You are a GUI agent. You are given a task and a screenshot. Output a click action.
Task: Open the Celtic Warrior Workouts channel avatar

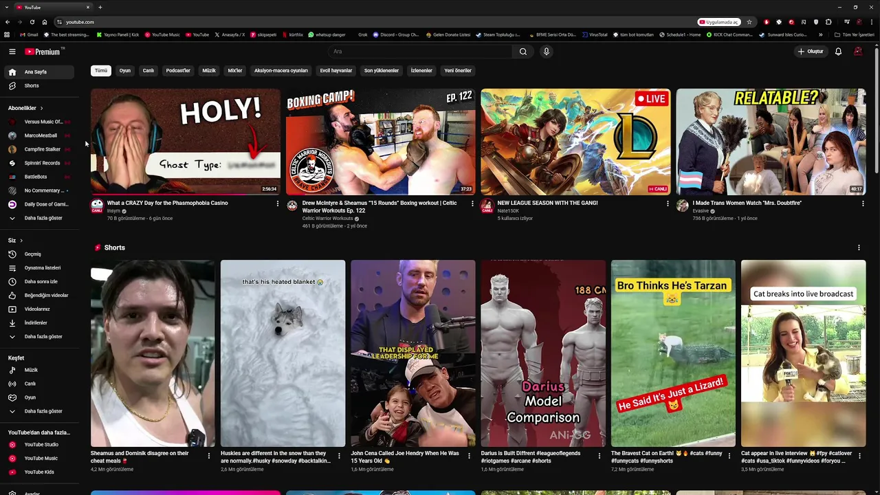pyautogui.click(x=292, y=206)
